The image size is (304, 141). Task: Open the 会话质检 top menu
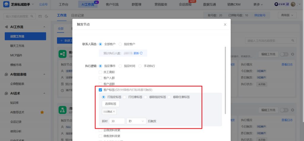pyautogui.click(x=185, y=4)
